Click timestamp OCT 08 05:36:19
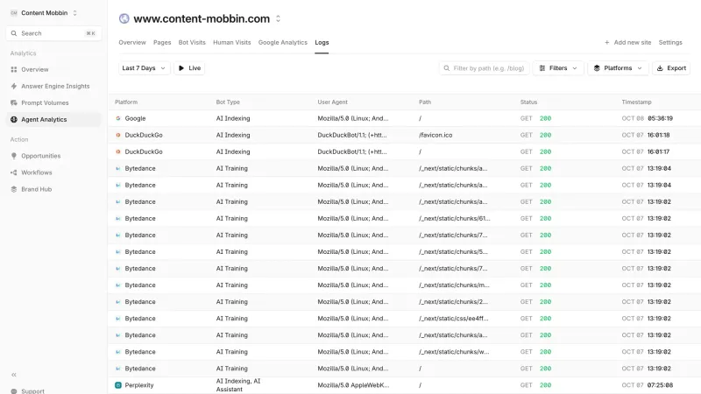701x394 pixels. tap(647, 118)
